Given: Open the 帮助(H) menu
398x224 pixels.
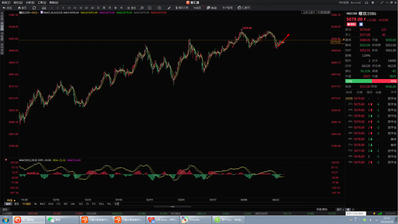Looking at the screenshot, I should (x=54, y=3).
